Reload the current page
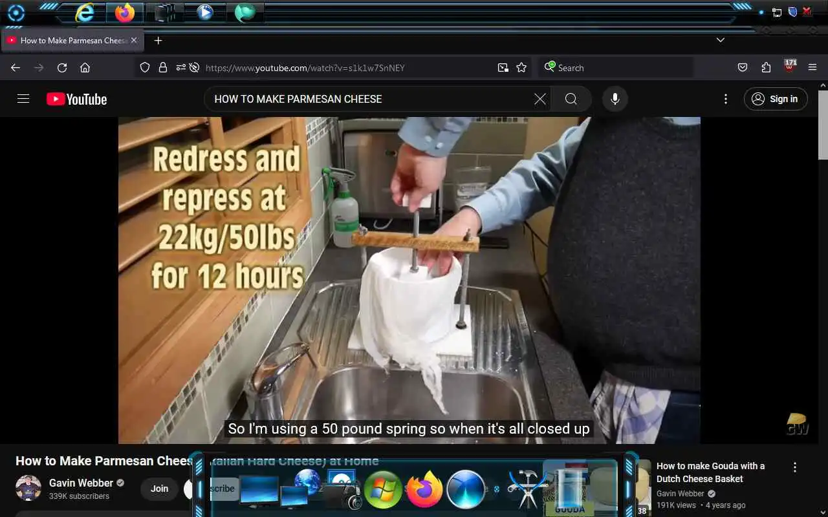The height and width of the screenshot is (517, 828). [x=62, y=68]
